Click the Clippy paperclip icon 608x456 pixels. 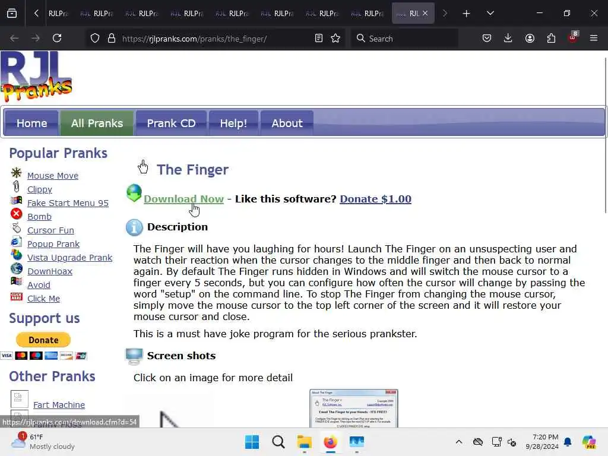pos(16,186)
